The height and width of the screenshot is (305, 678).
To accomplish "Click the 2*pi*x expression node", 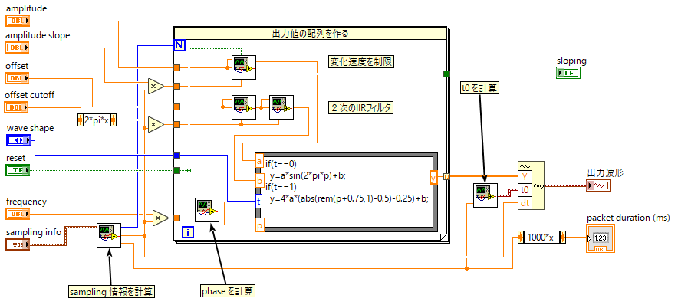I will point(97,120).
